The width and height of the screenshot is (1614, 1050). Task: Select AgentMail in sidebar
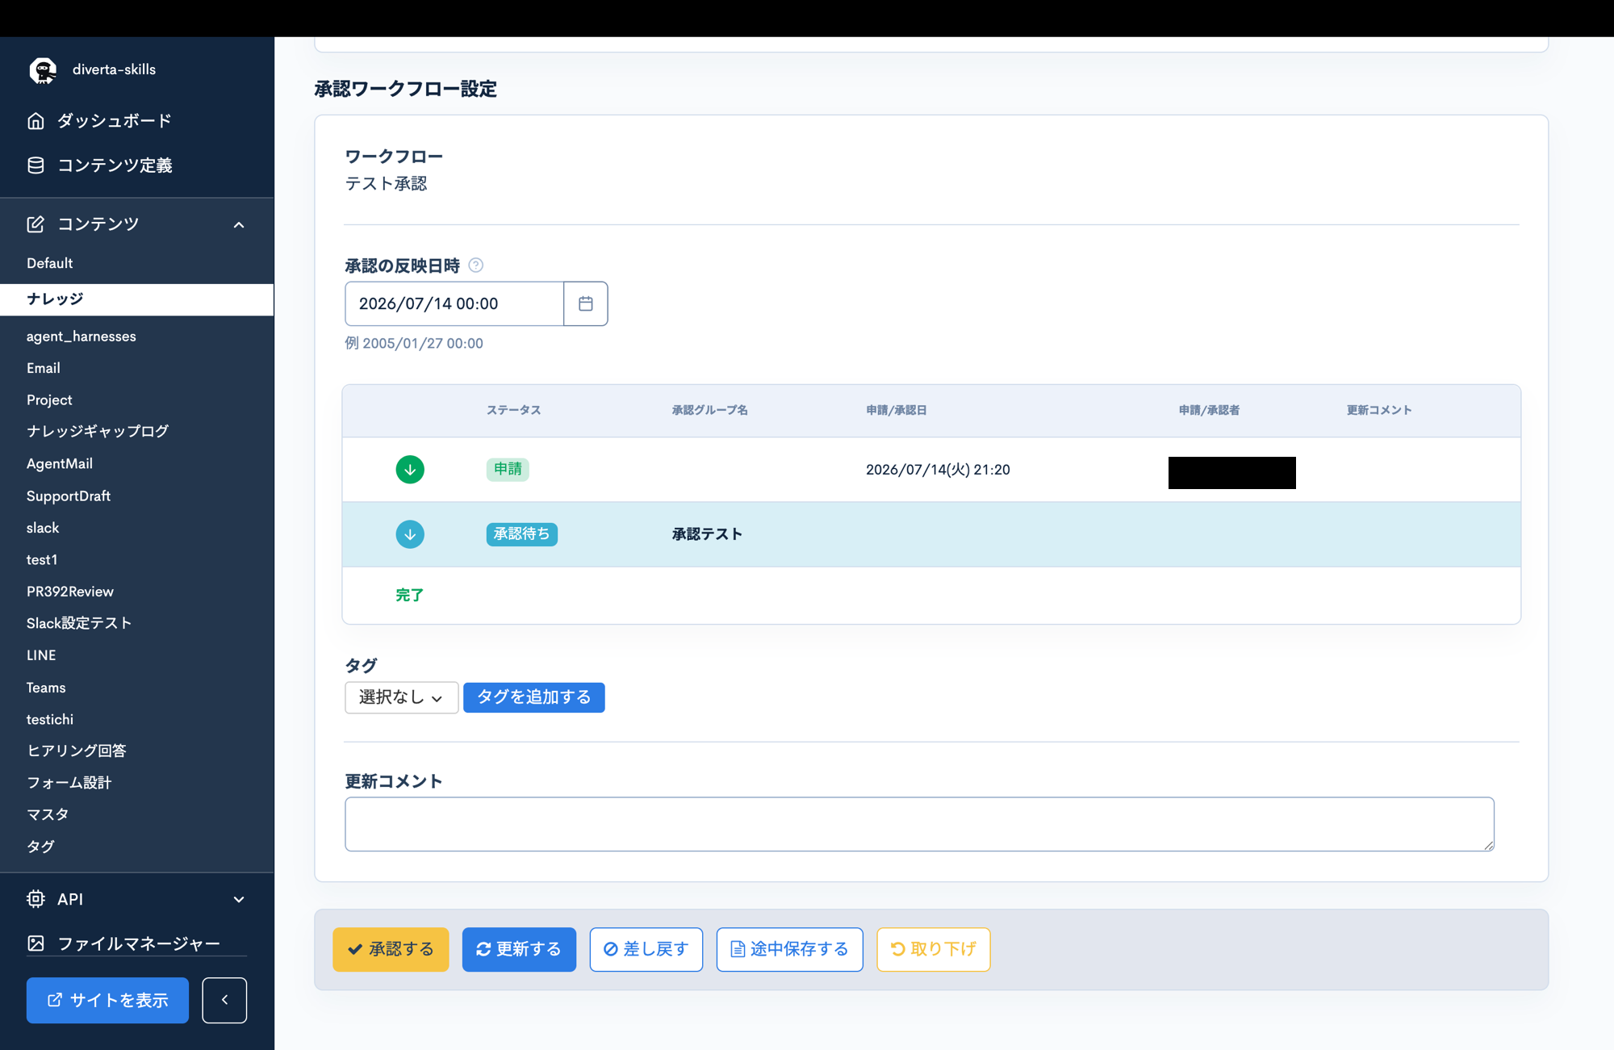tap(60, 464)
